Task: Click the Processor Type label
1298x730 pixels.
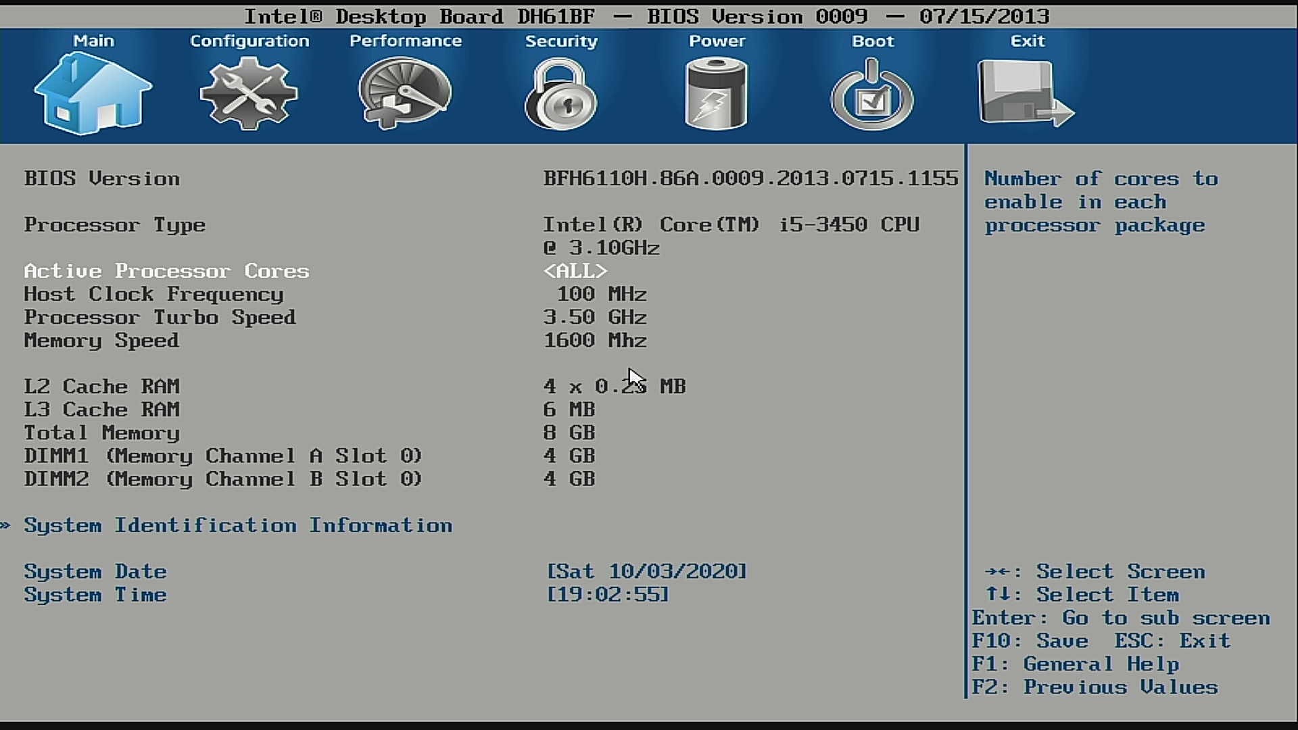Action: (x=115, y=225)
